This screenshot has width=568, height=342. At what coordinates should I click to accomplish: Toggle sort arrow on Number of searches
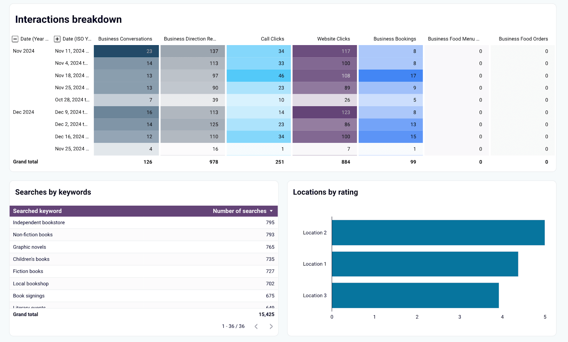click(x=271, y=211)
